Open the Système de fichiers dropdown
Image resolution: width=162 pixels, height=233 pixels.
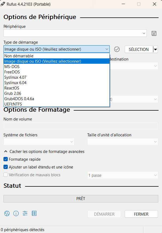tap(39, 142)
